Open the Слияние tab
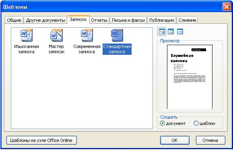233x152 pixels. (x=188, y=20)
